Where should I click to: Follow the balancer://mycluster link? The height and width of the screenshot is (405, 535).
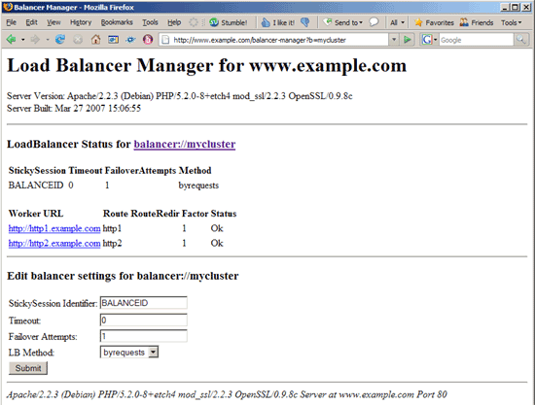[x=185, y=144]
